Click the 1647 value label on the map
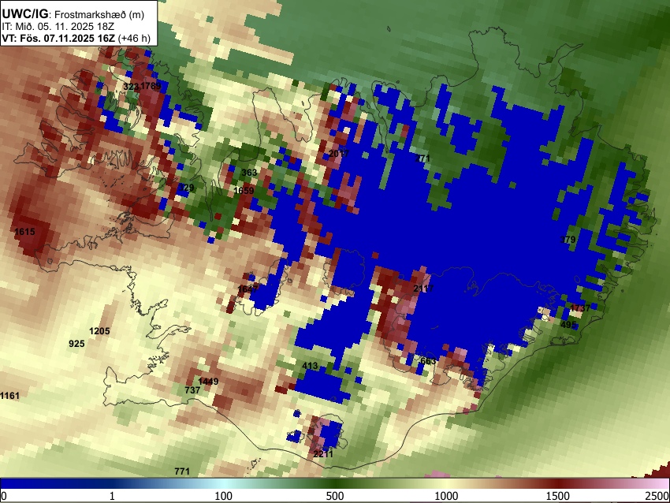 (x=248, y=289)
